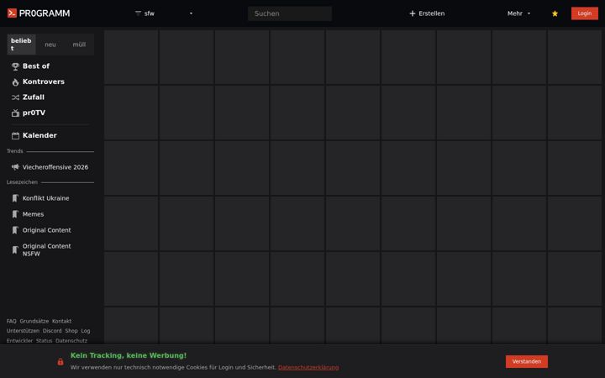Image resolution: width=605 pixels, height=378 pixels.
Task: Click the bookmark icon for Original Content NSFW
Action: [15, 250]
